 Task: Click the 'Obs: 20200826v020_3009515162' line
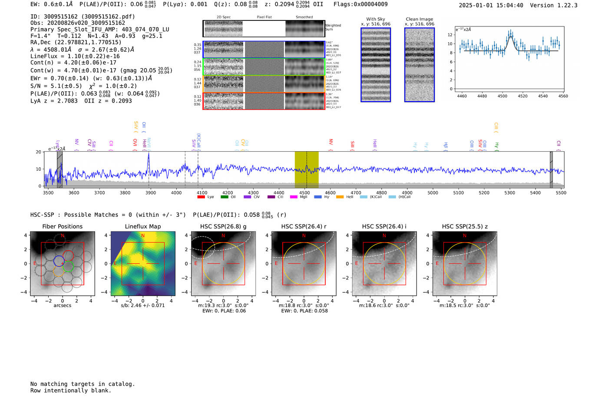(x=78, y=23)
